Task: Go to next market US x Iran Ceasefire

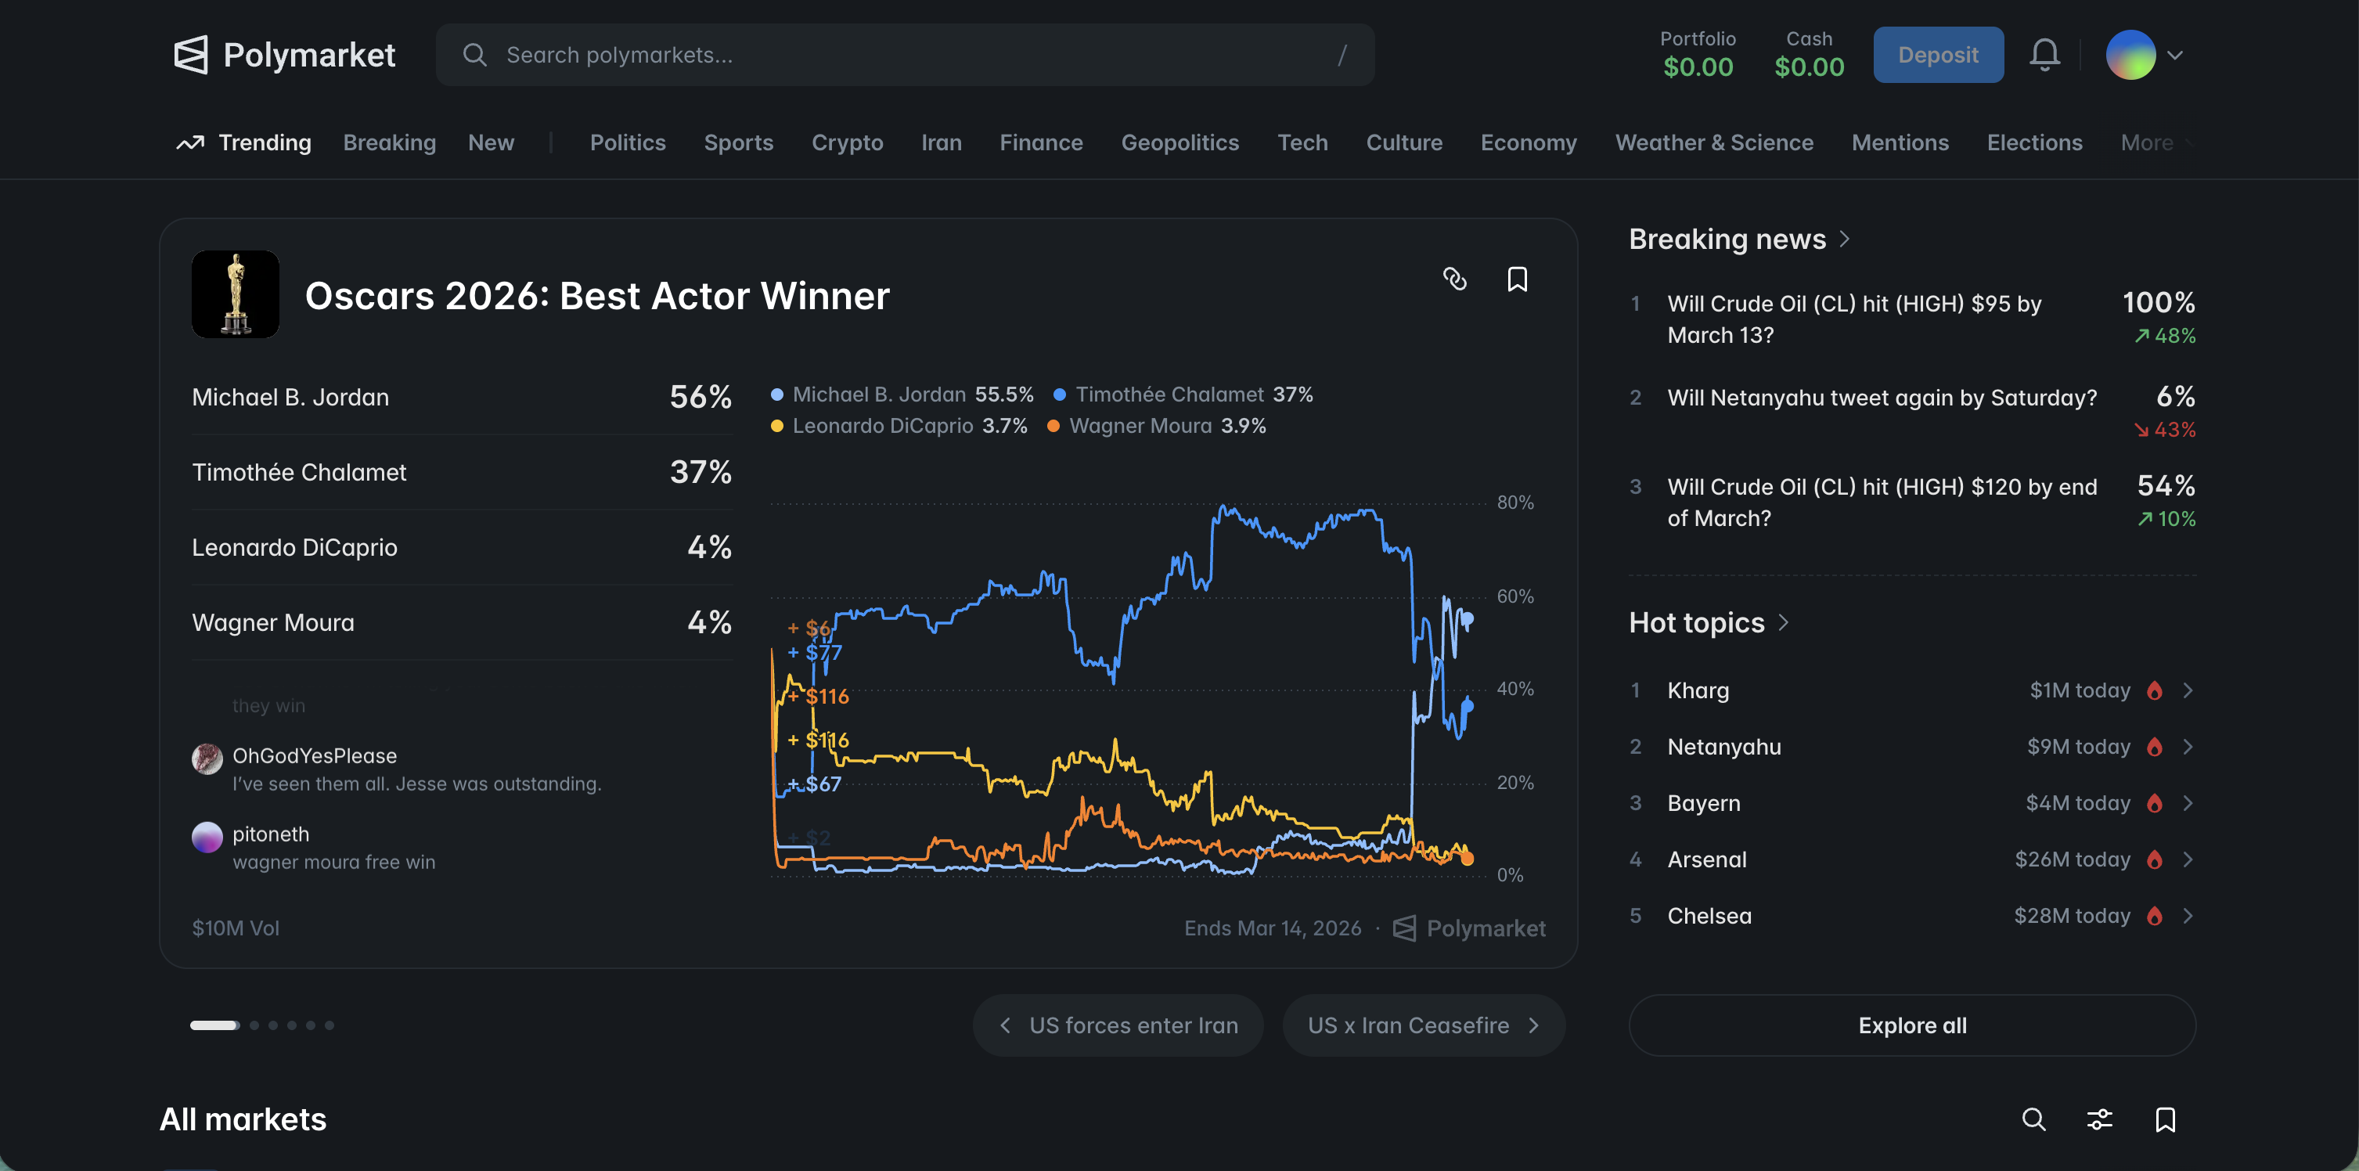Action: pyautogui.click(x=1423, y=1025)
